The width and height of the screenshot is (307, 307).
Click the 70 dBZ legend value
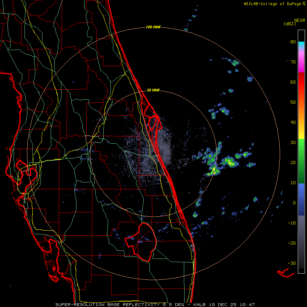pyautogui.click(x=293, y=62)
